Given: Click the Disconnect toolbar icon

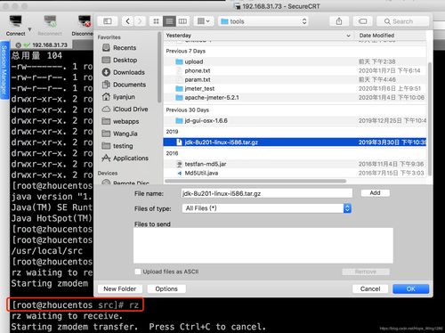Looking at the screenshot, I should (x=85, y=22).
